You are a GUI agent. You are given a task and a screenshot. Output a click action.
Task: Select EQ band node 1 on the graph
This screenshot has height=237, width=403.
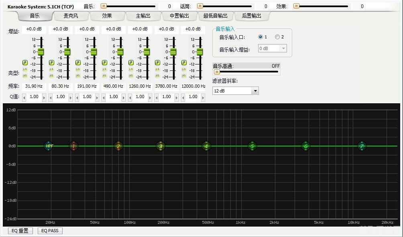73,146
